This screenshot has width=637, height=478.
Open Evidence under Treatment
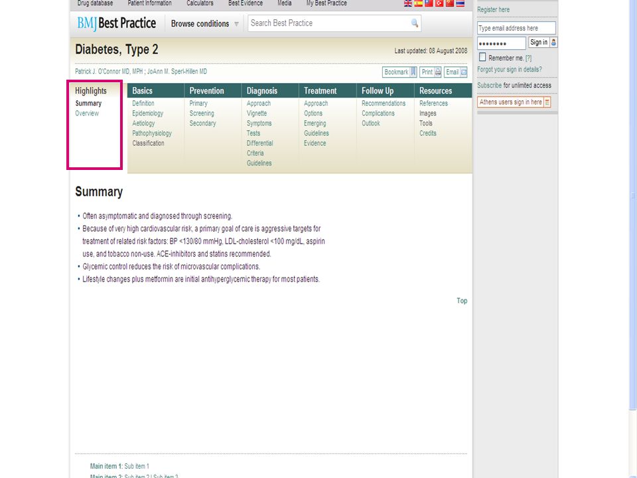315,143
